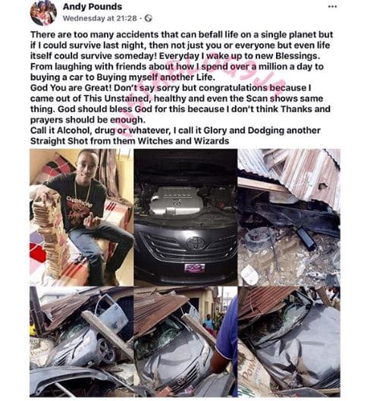Open bottom-left crashed car photo
The image size is (367, 401).
click(x=81, y=341)
